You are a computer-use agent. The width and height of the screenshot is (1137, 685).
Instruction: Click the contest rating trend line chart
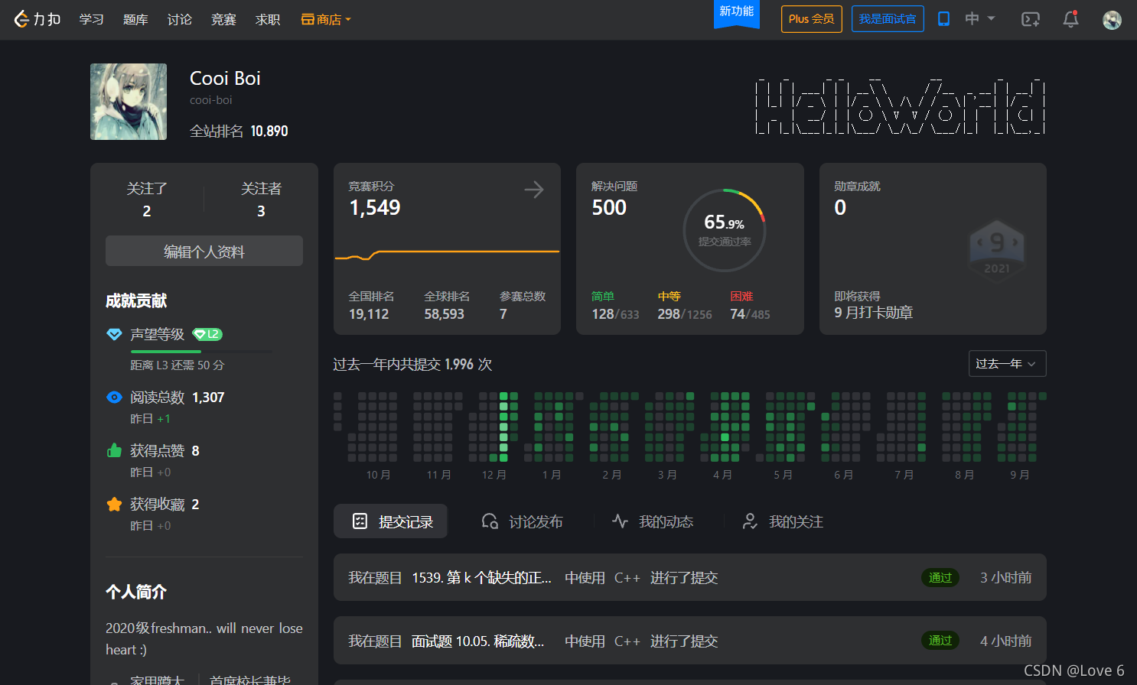(447, 255)
